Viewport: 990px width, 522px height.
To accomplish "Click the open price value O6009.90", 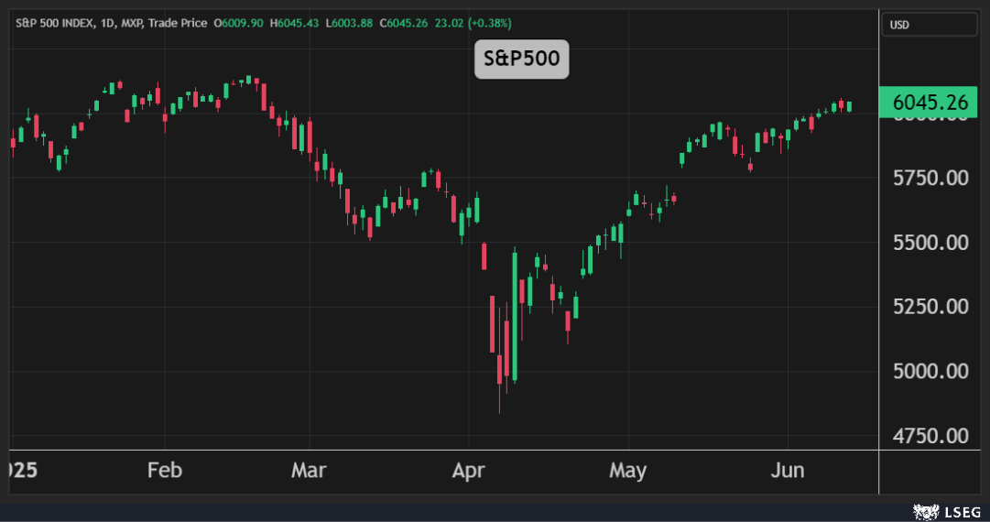I will coord(239,23).
